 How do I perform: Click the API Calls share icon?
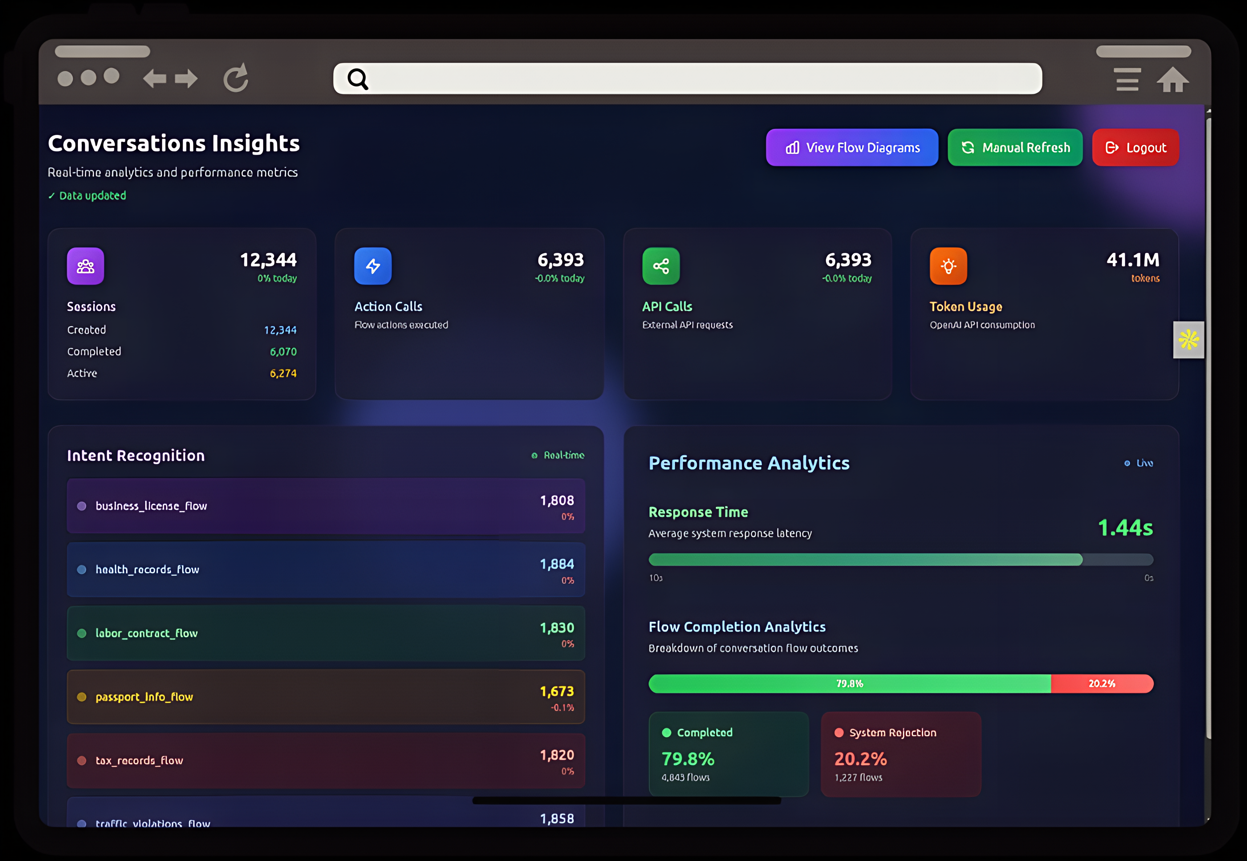(x=661, y=265)
